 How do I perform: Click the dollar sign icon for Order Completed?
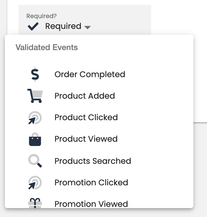click(x=35, y=74)
